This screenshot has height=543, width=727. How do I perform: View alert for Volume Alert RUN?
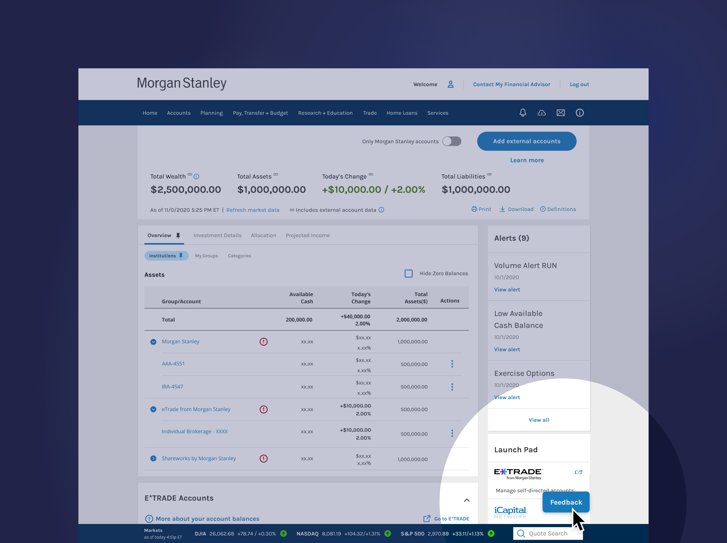(x=507, y=290)
